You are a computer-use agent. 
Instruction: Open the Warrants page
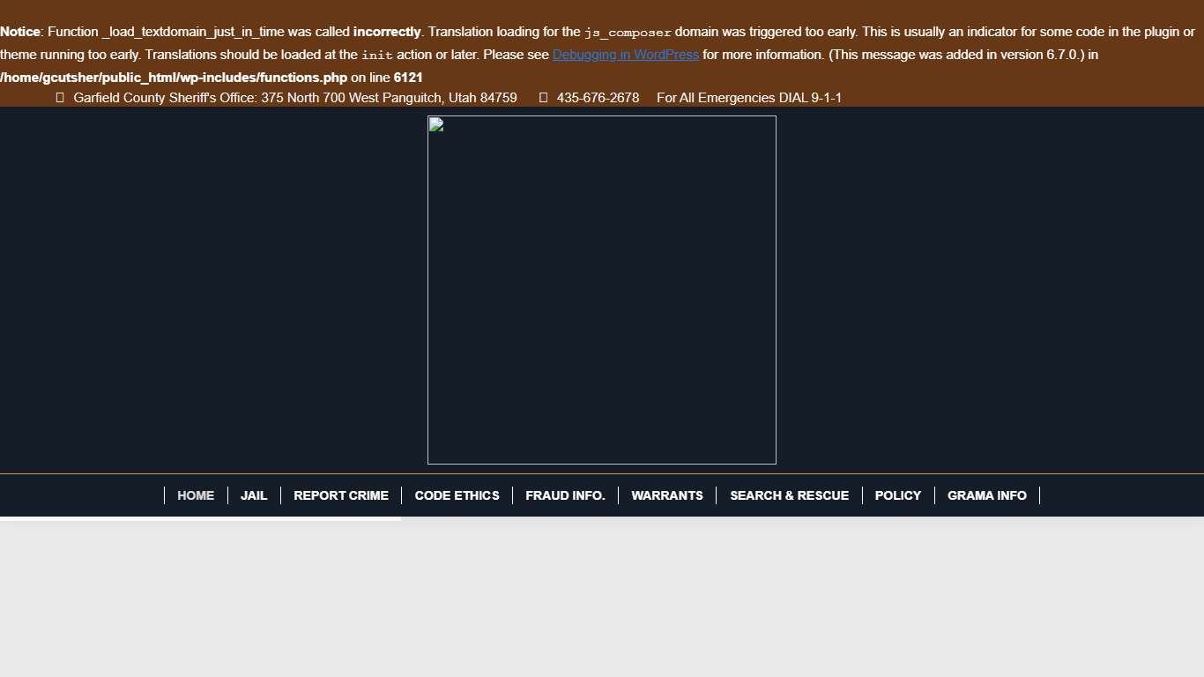click(667, 495)
